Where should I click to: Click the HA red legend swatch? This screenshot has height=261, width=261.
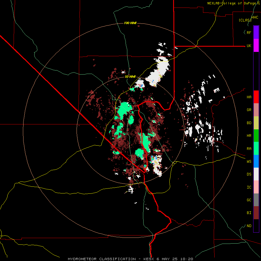point(256,97)
